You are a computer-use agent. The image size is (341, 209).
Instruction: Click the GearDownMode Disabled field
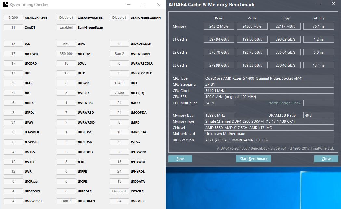point(66,18)
